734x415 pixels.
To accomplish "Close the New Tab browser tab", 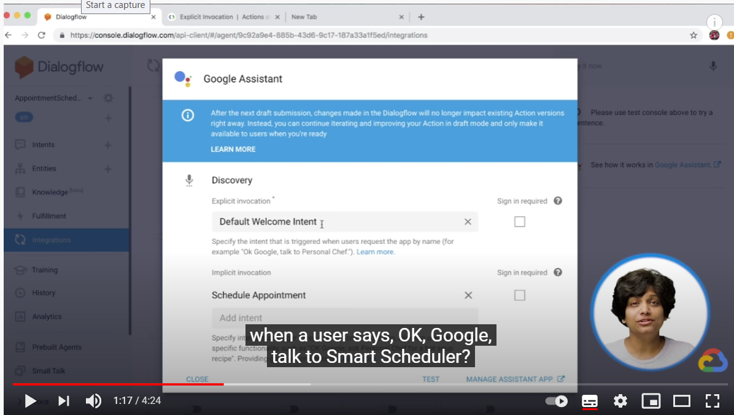I will pyautogui.click(x=401, y=17).
